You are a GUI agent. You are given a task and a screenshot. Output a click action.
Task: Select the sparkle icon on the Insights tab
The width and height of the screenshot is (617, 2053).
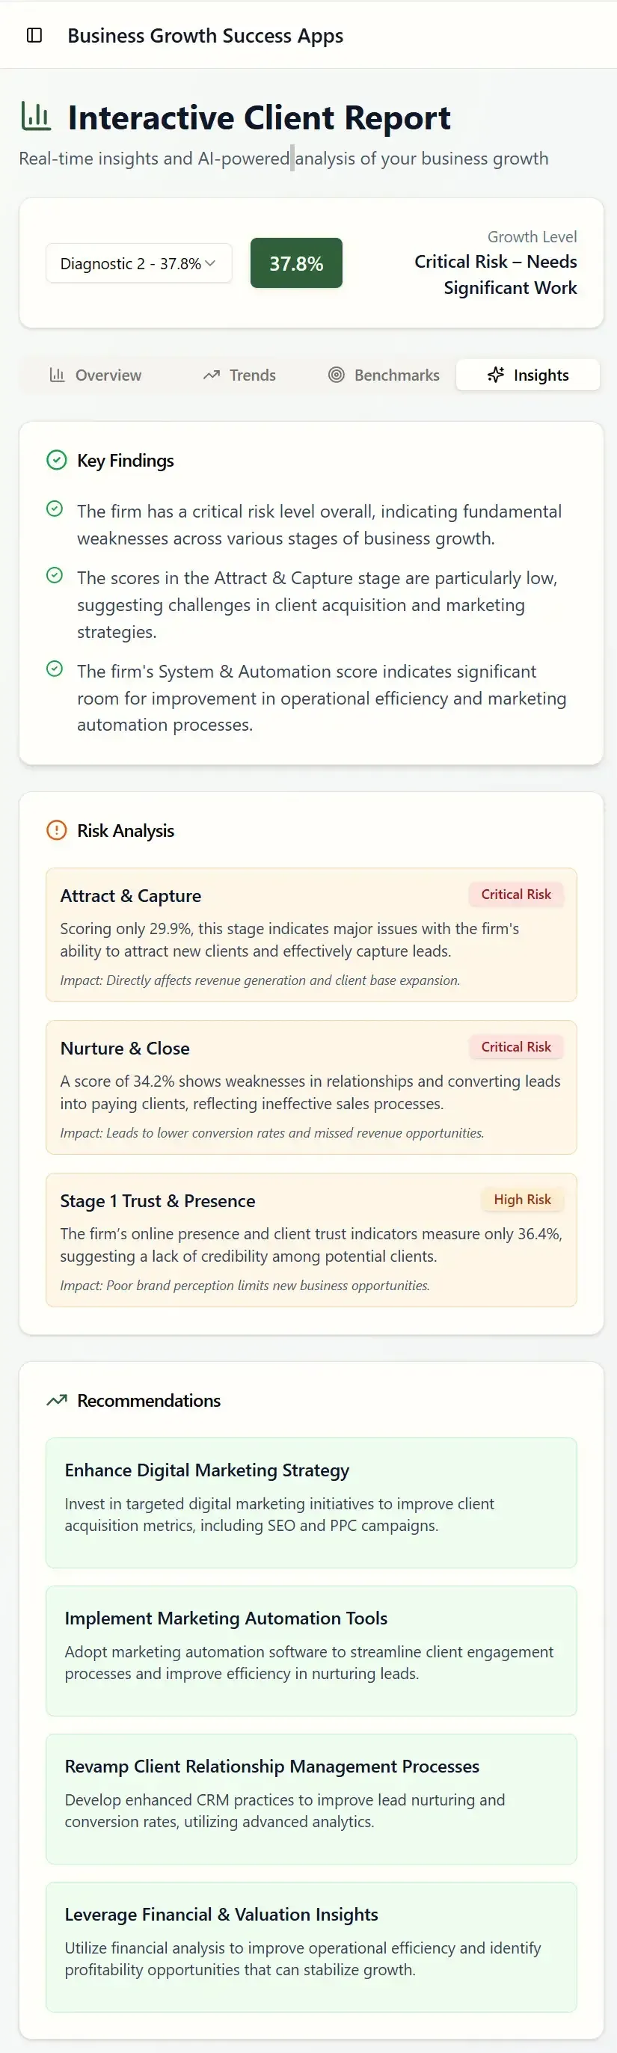tap(497, 375)
